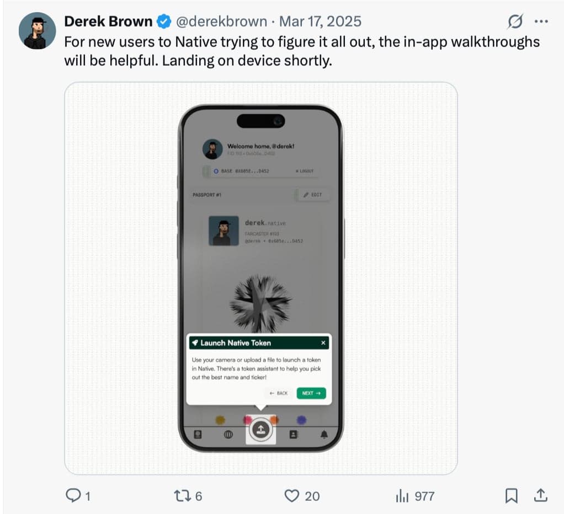Bookmark Derek's tweet
The width and height of the screenshot is (564, 514).
pyautogui.click(x=510, y=496)
